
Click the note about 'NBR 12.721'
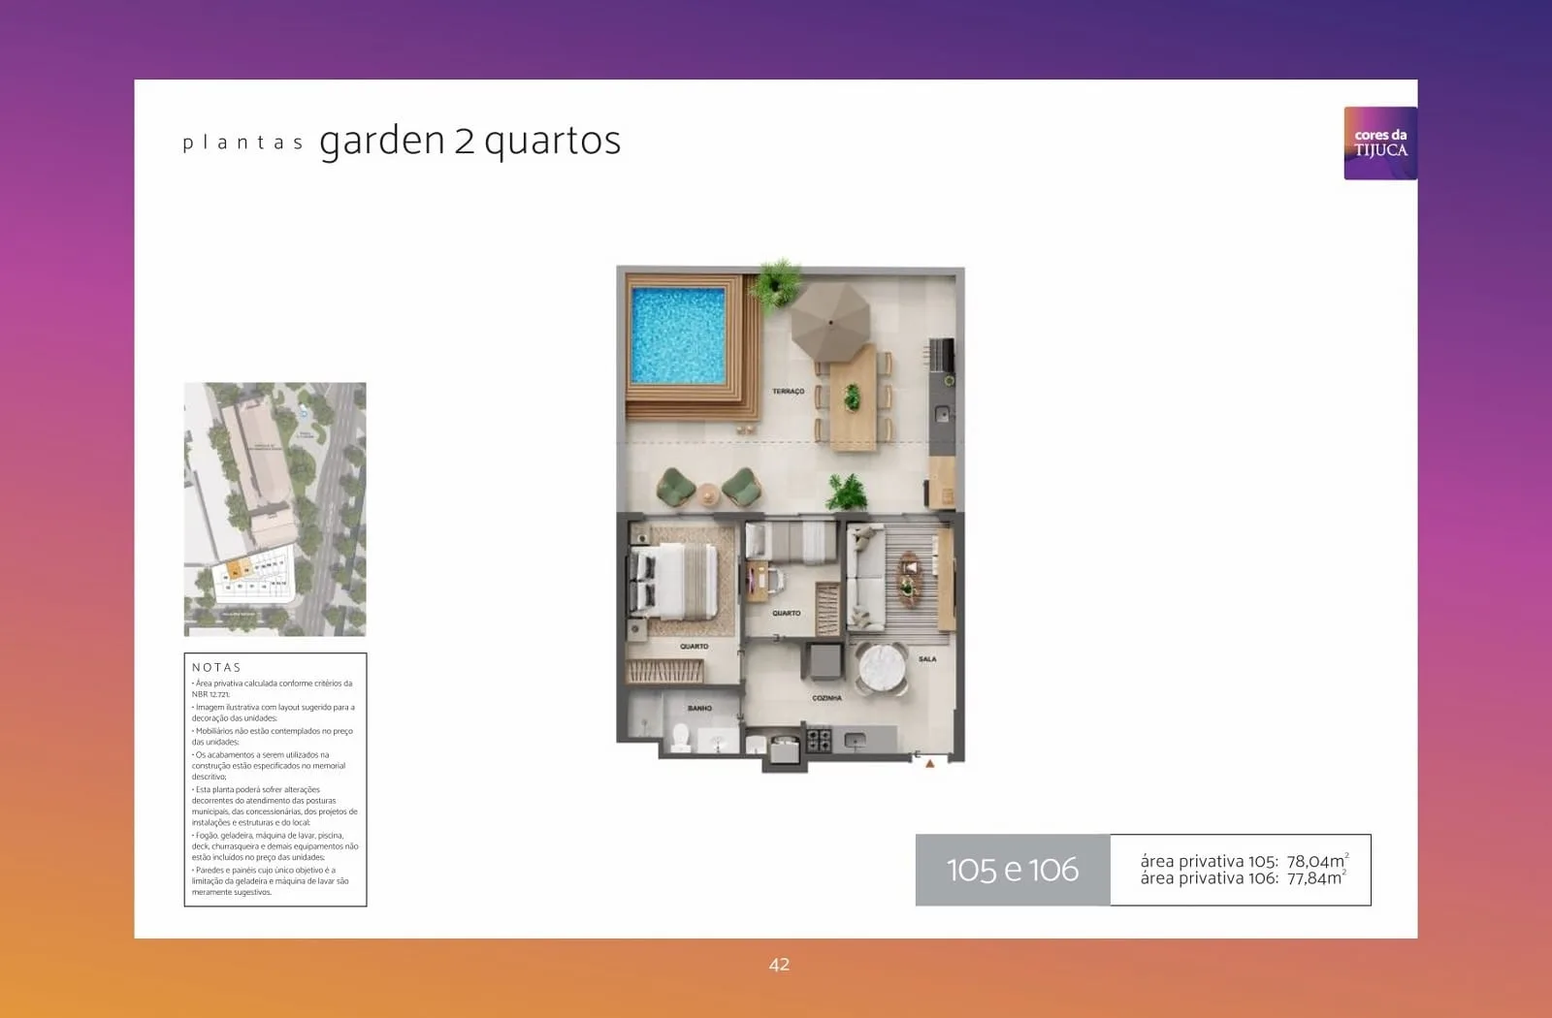point(273,688)
